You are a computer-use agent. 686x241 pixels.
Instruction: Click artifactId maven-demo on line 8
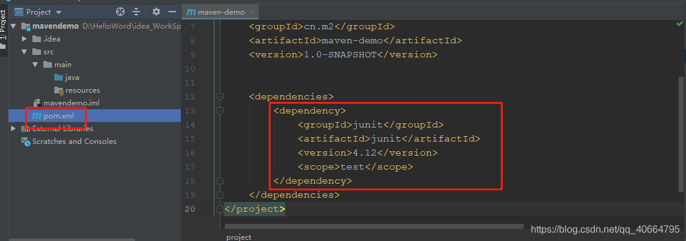pyautogui.click(x=356, y=41)
